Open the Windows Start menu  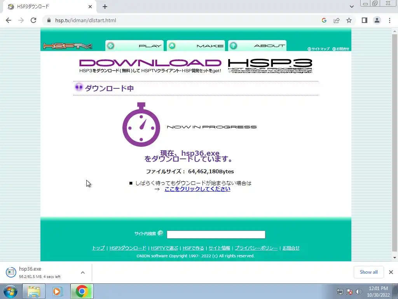(x=10, y=291)
